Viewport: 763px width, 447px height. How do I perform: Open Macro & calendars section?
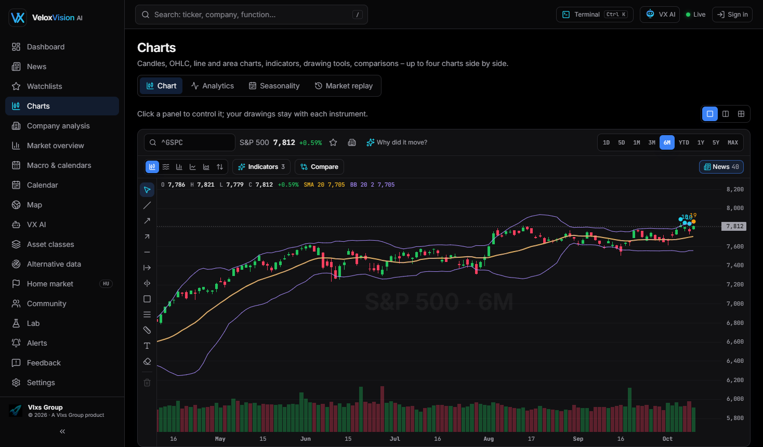[62, 165]
